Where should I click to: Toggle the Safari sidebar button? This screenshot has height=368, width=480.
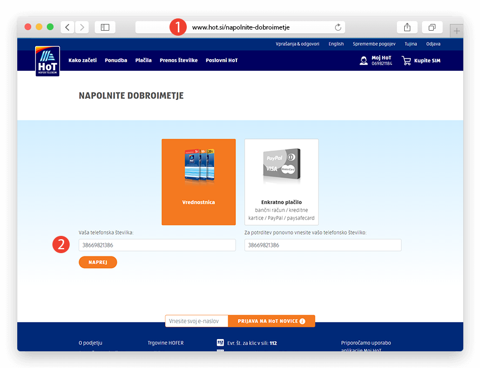coord(105,27)
